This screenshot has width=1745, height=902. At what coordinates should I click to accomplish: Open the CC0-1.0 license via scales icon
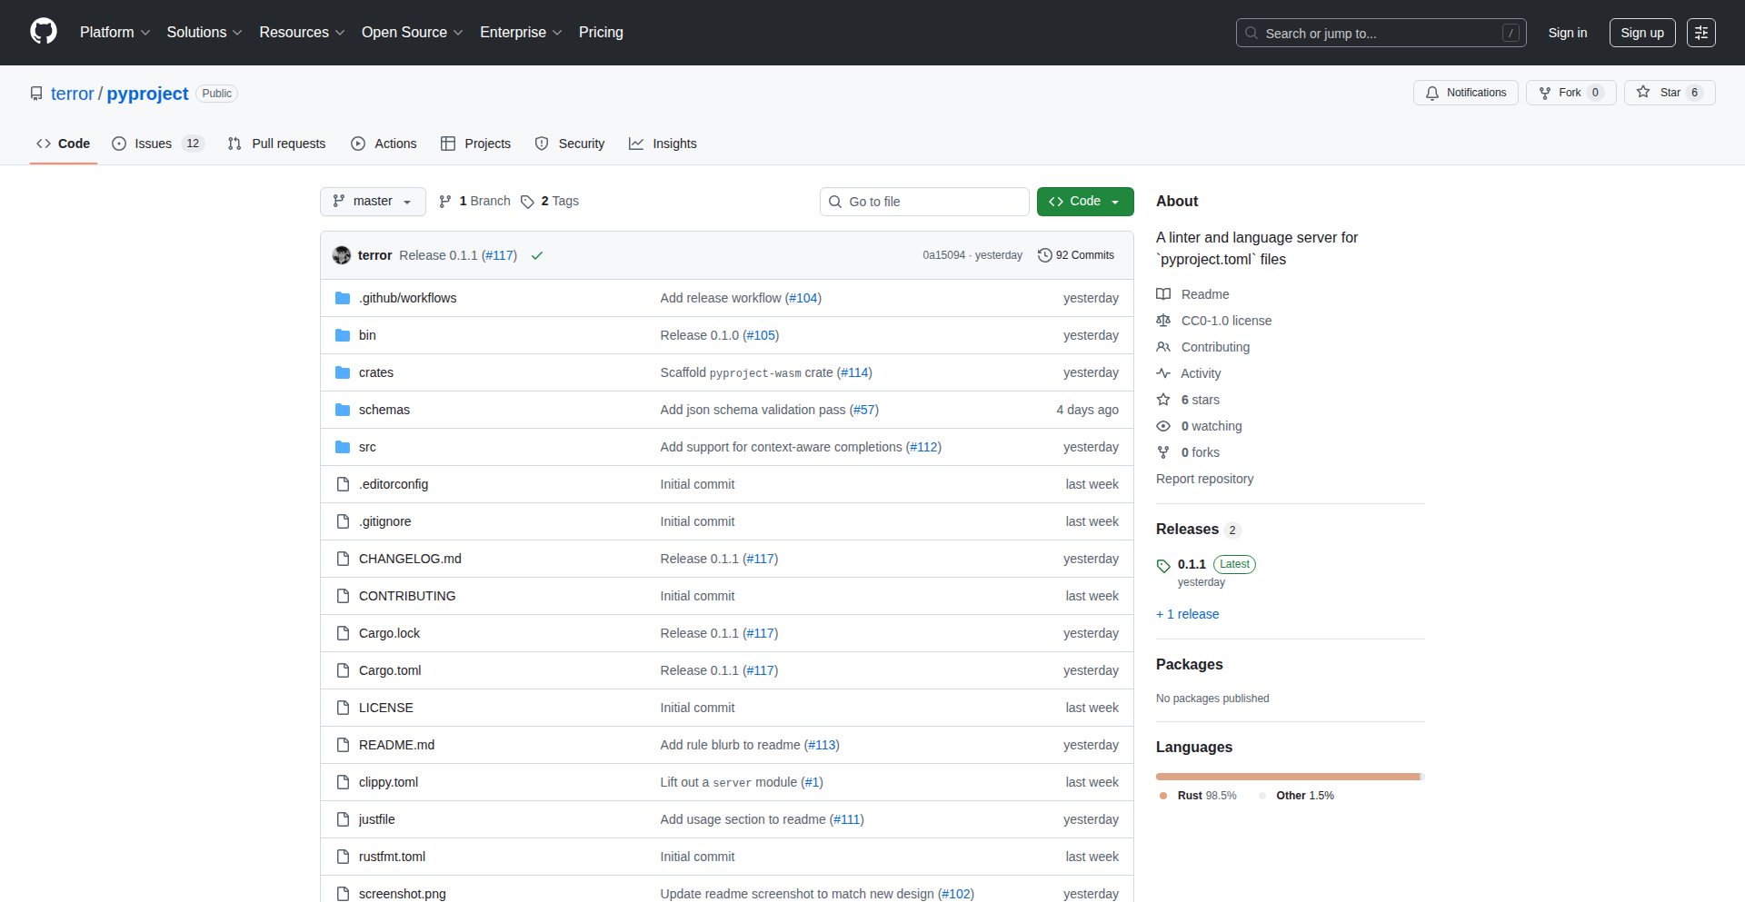(x=1163, y=321)
